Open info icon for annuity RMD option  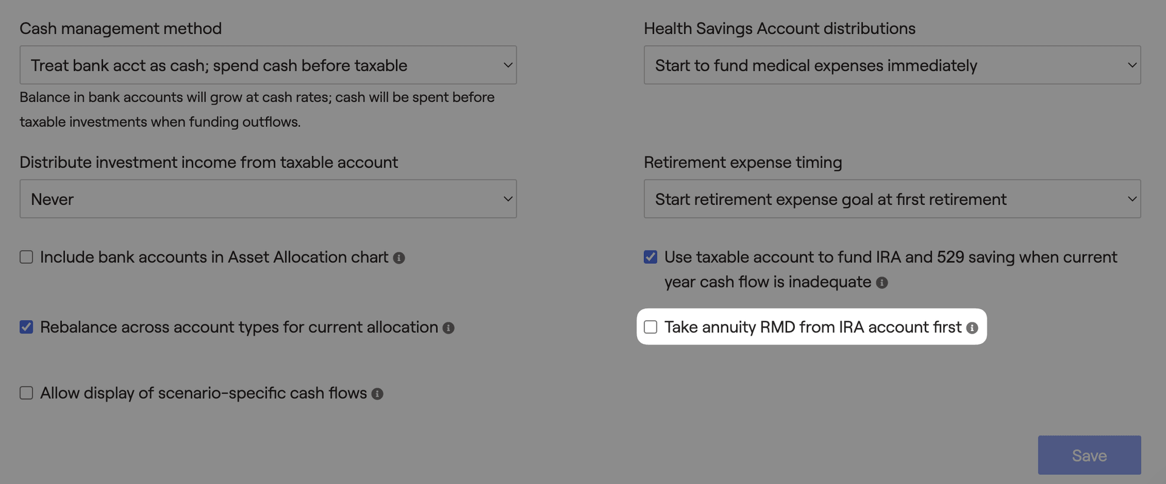972,328
